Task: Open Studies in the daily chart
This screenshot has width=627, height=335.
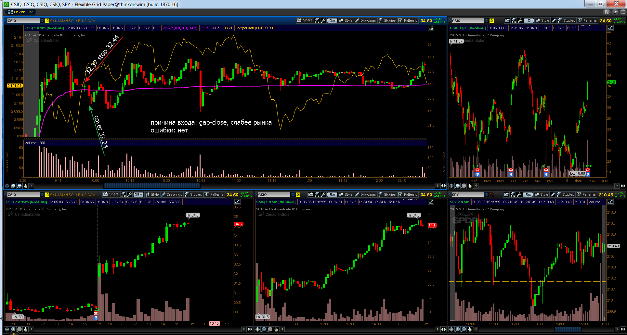Action: [x=567, y=20]
